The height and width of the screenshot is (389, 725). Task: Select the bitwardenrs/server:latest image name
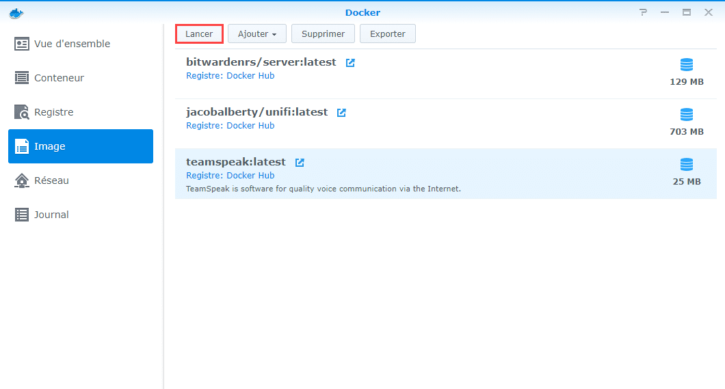261,62
